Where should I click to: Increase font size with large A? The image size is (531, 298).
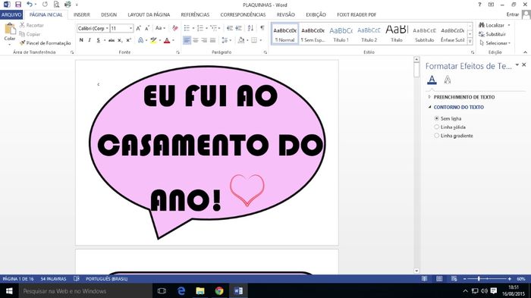[138, 28]
